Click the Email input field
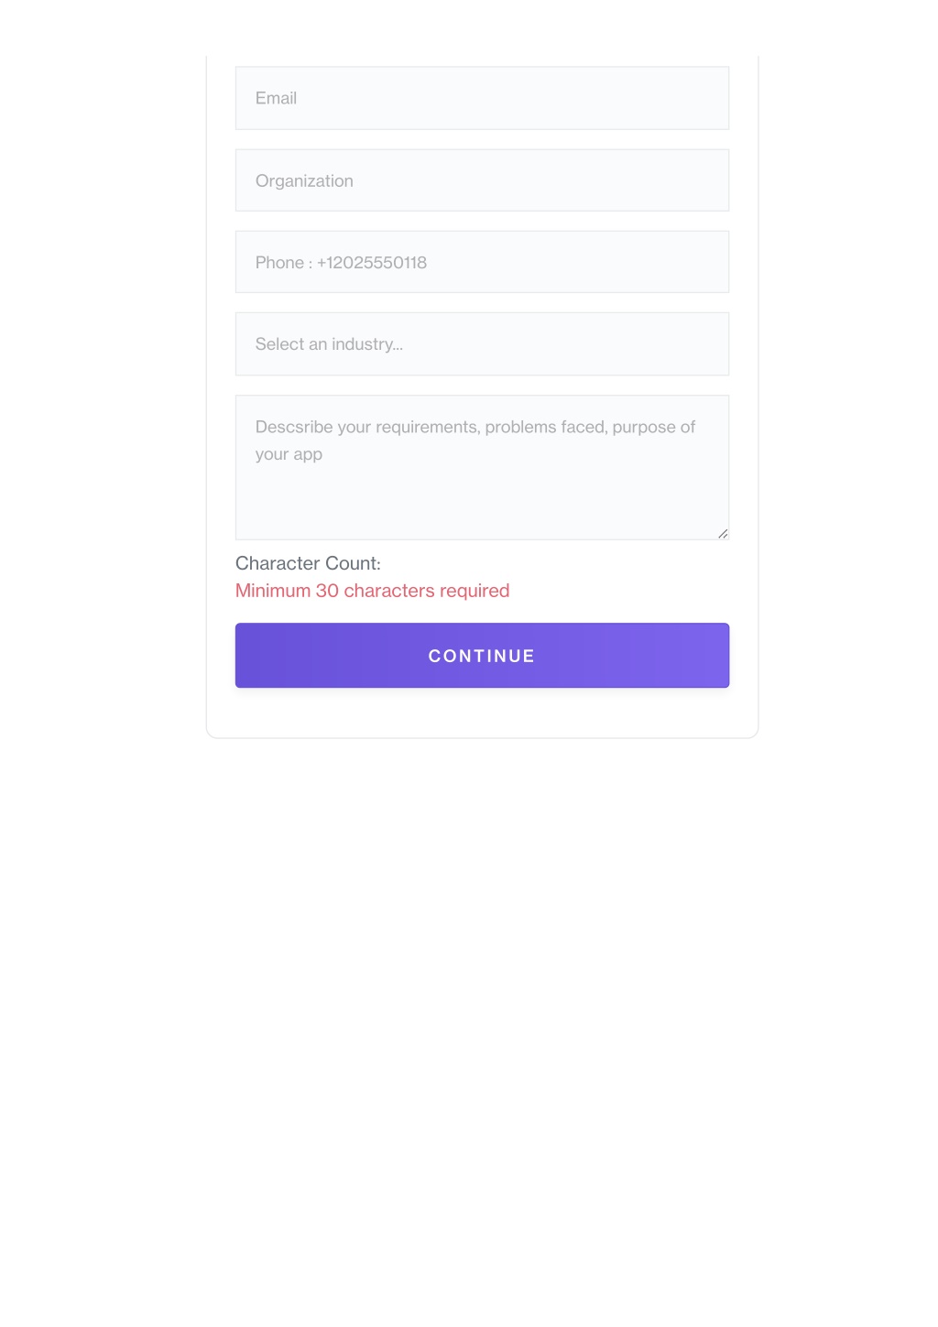Viewport: 938px width, 1327px height. point(482,98)
